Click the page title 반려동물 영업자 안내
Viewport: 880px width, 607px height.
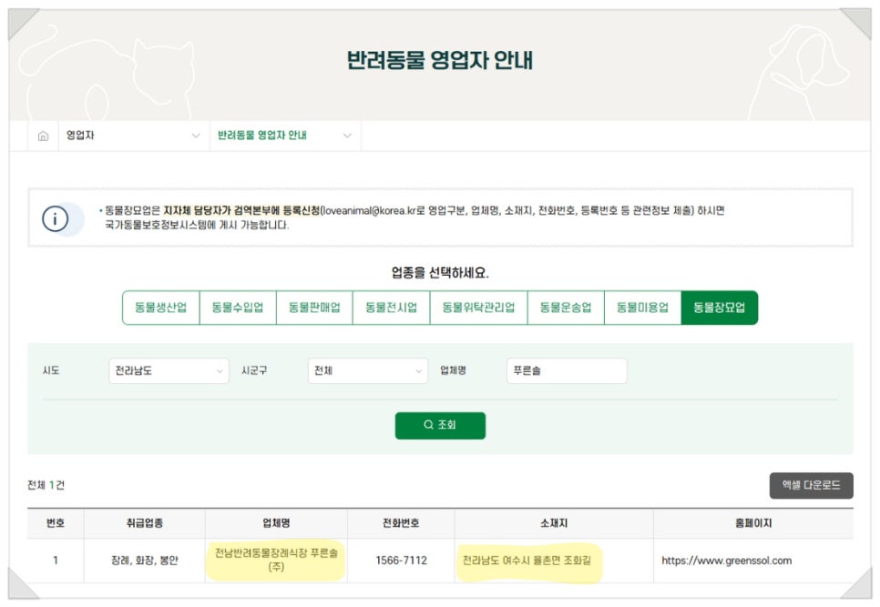tap(440, 60)
